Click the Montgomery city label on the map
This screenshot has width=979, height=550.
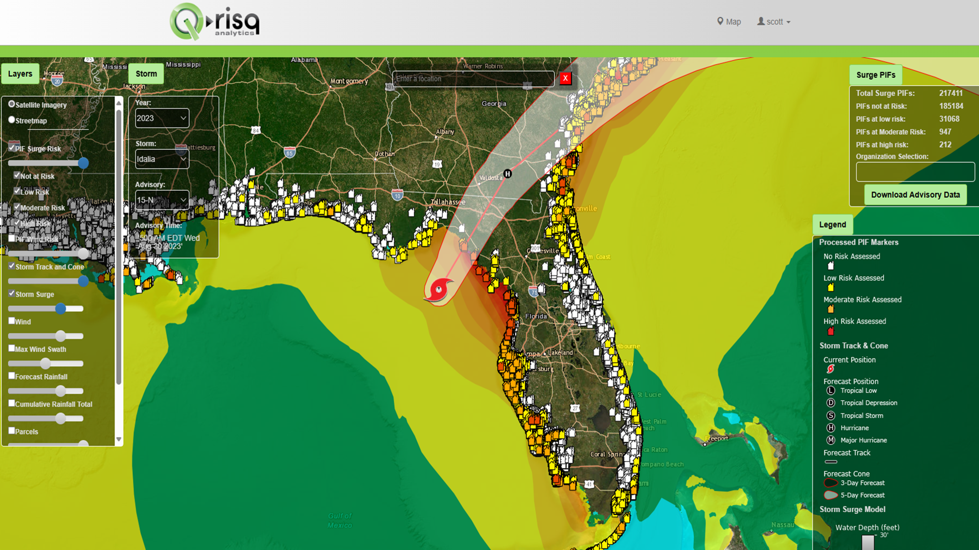click(349, 81)
